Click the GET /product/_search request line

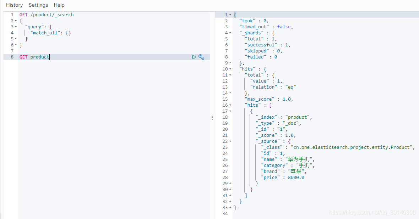47,15
